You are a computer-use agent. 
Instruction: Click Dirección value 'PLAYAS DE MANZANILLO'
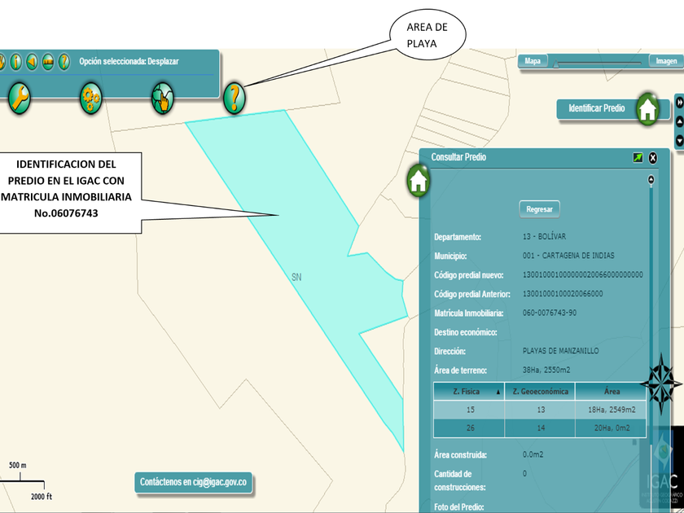(x=560, y=351)
